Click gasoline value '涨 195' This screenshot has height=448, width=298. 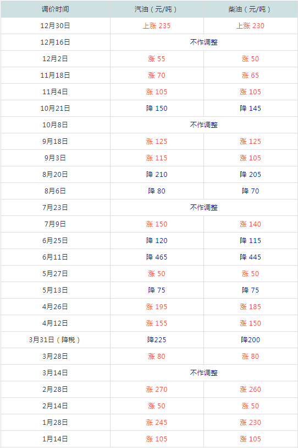pos(157,307)
